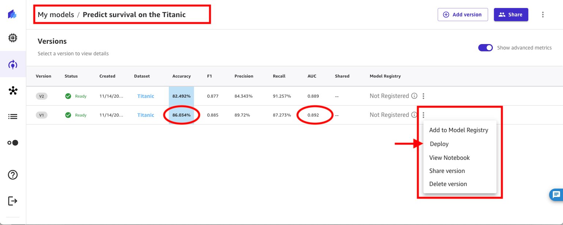Click the 0.892 AUC value
Image resolution: width=563 pixels, height=225 pixels.
[x=313, y=115]
